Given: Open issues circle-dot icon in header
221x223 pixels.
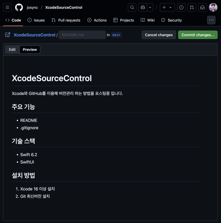Looking at the screenshot, I should click(181, 7).
